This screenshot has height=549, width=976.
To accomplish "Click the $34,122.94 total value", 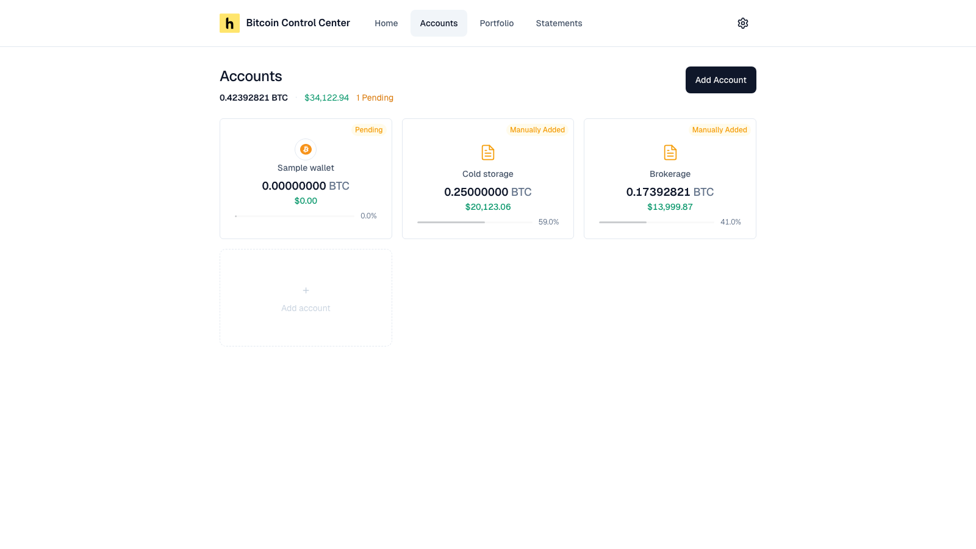I will pyautogui.click(x=326, y=98).
